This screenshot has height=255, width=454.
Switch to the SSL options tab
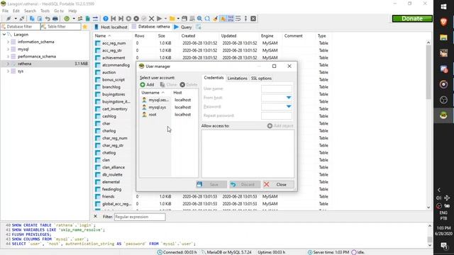coord(261,79)
